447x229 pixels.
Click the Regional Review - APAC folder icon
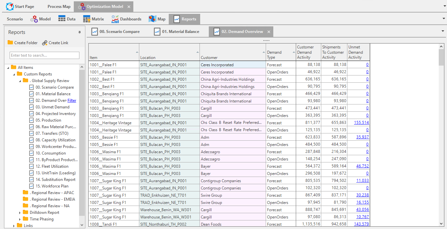pyautogui.click(x=25, y=192)
